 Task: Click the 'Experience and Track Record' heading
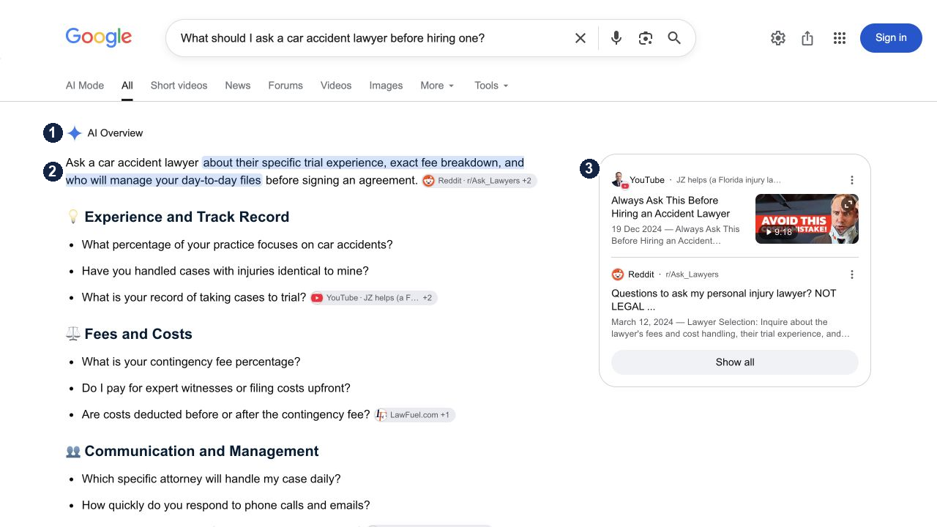(187, 217)
